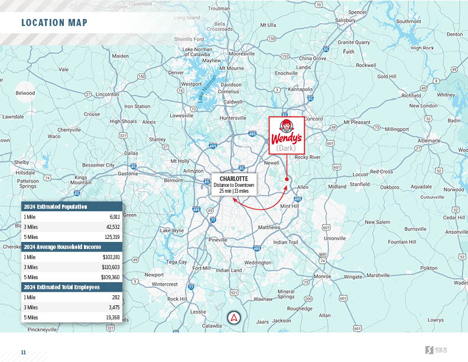Click the income value $103,181
Image resolution: width=468 pixels, height=362 pixels.
tap(111, 257)
